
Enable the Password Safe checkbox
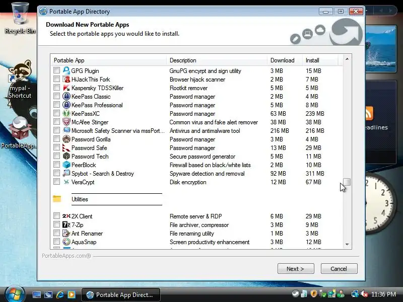coord(56,147)
